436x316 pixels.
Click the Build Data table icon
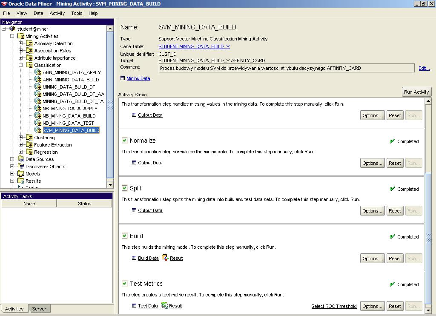[134, 258]
